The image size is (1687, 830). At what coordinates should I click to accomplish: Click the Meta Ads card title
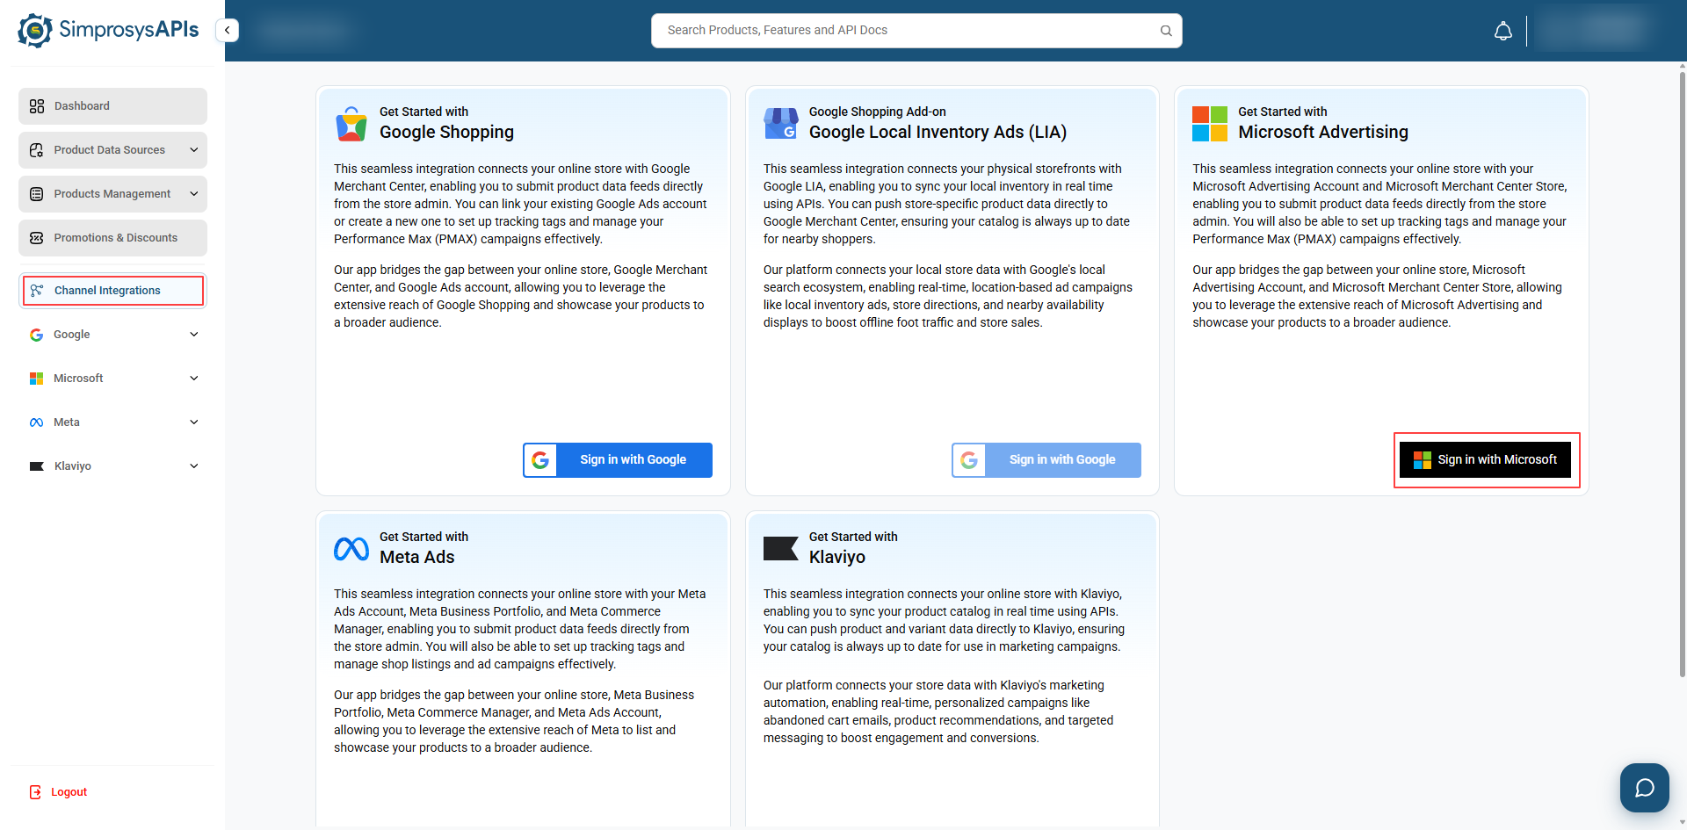(417, 558)
